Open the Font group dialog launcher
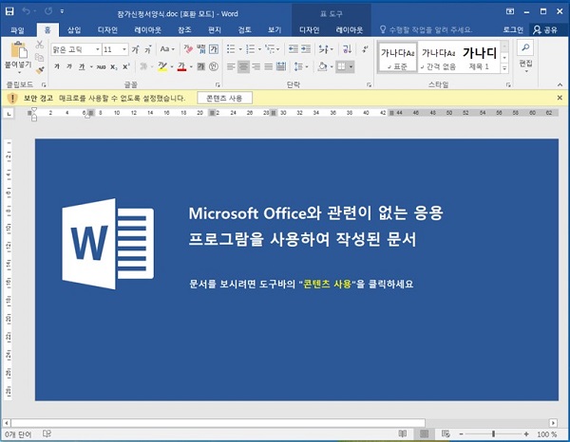This screenshot has height=442, width=570. [218, 85]
